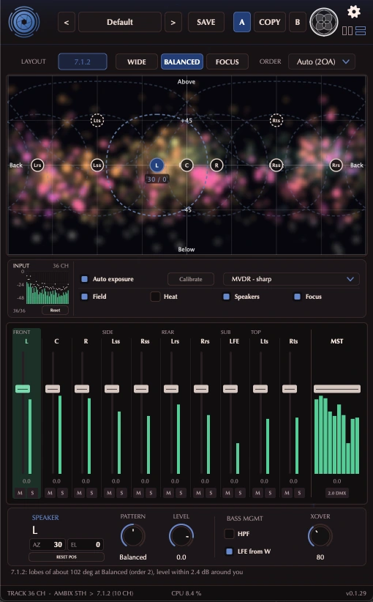Go to the next preset arrow
Screen dimensions: 373x602
pos(173,22)
